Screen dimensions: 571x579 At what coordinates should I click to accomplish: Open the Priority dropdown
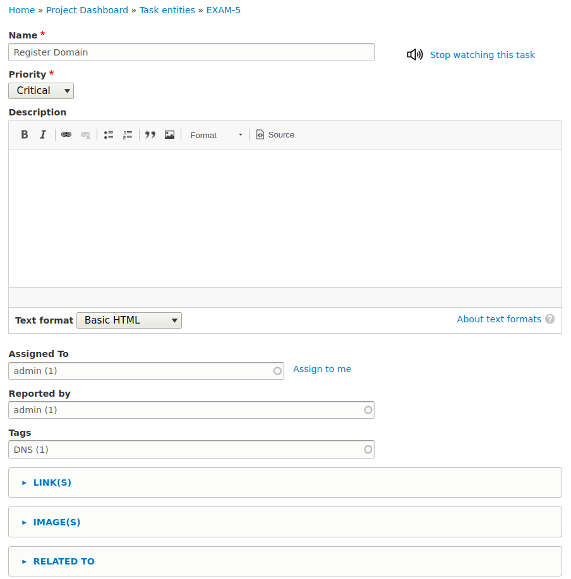click(41, 91)
